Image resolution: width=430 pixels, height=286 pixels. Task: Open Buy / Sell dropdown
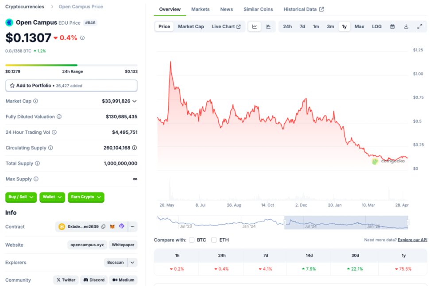coord(21,197)
